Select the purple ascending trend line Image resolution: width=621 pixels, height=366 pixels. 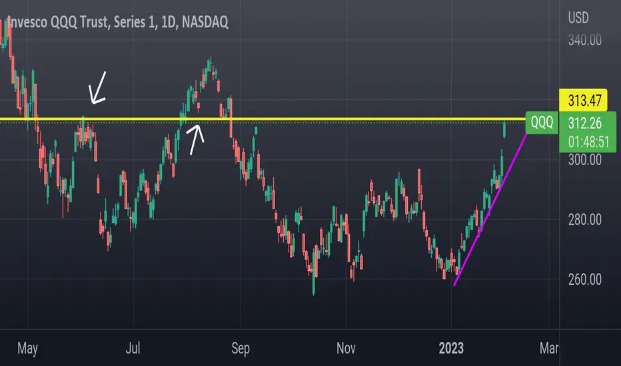click(490, 210)
